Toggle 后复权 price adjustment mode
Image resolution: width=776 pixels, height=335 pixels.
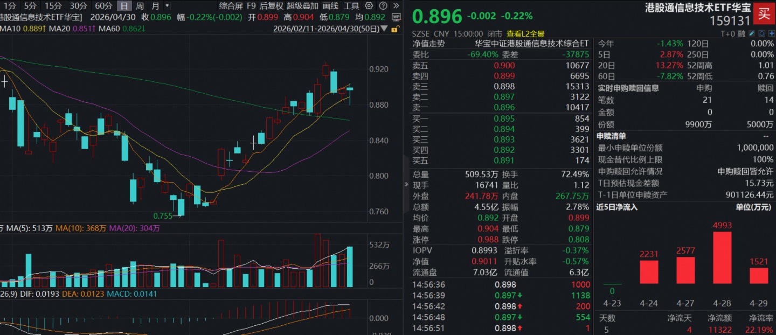pos(271,6)
